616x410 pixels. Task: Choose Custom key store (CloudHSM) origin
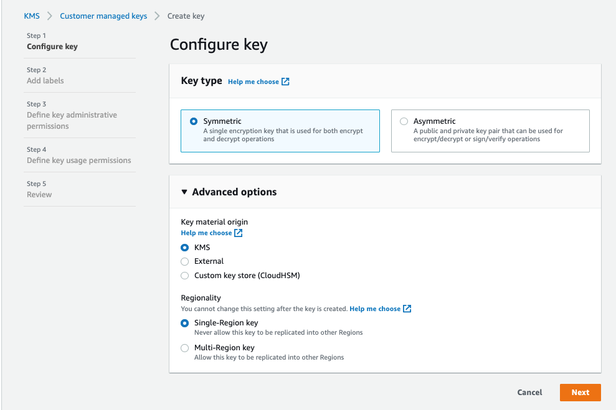[x=184, y=274]
